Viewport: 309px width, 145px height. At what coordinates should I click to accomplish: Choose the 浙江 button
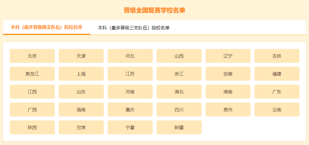point(179,74)
